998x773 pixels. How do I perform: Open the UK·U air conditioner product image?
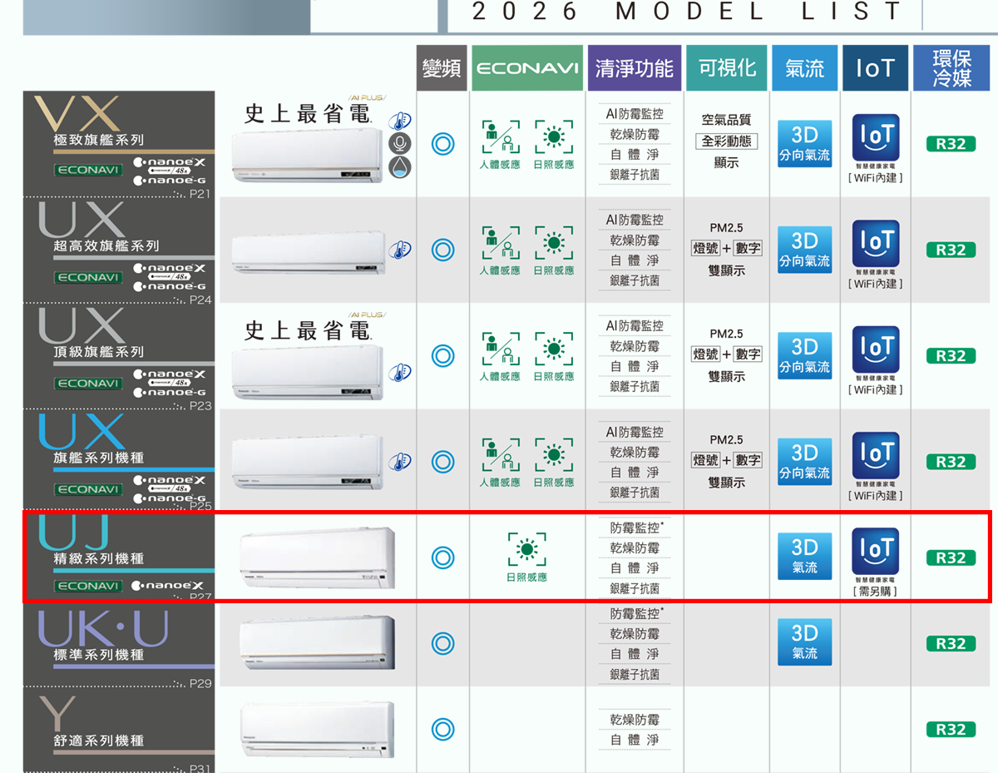point(317,642)
